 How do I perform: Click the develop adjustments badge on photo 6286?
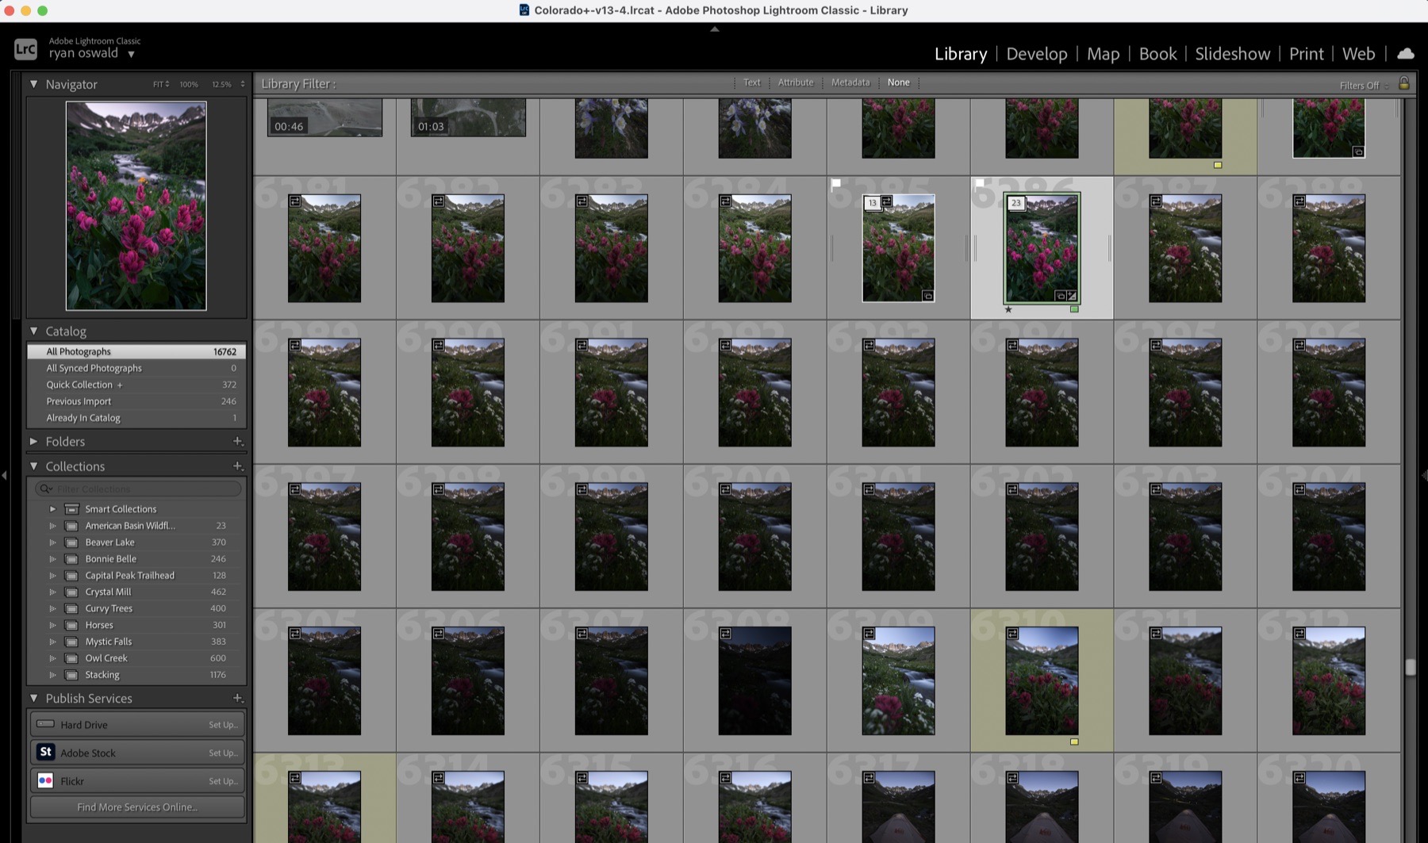pos(1072,296)
